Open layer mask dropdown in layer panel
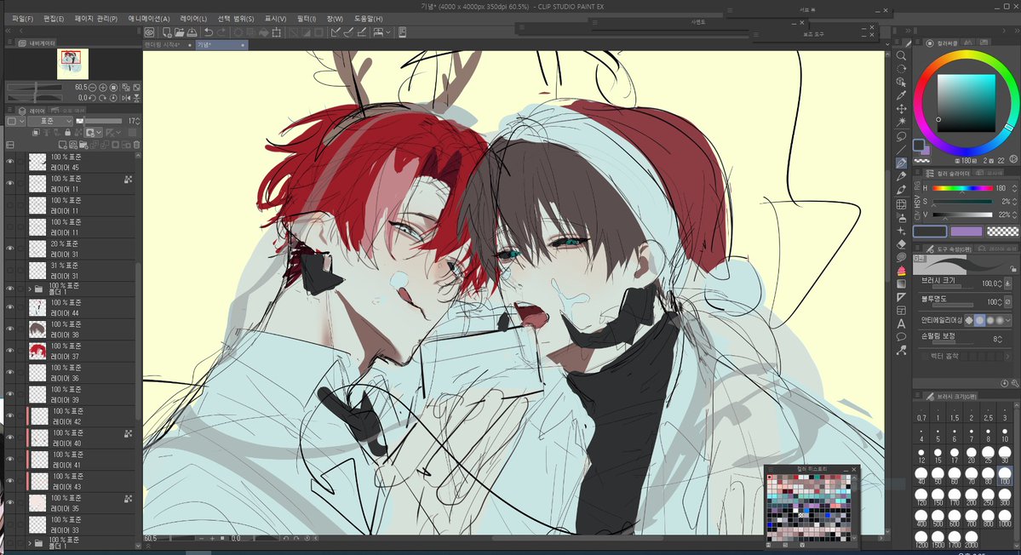This screenshot has height=555, width=1021. tap(100, 133)
